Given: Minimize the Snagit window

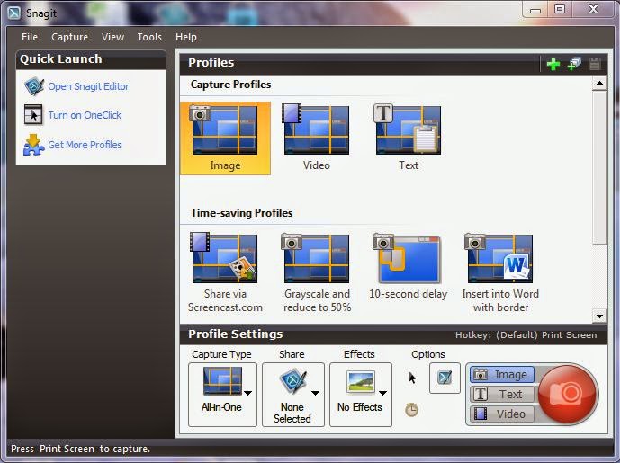Looking at the screenshot, I should (x=535, y=9).
